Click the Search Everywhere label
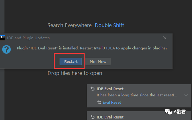The height and width of the screenshot is (120, 192). [x=69, y=25]
